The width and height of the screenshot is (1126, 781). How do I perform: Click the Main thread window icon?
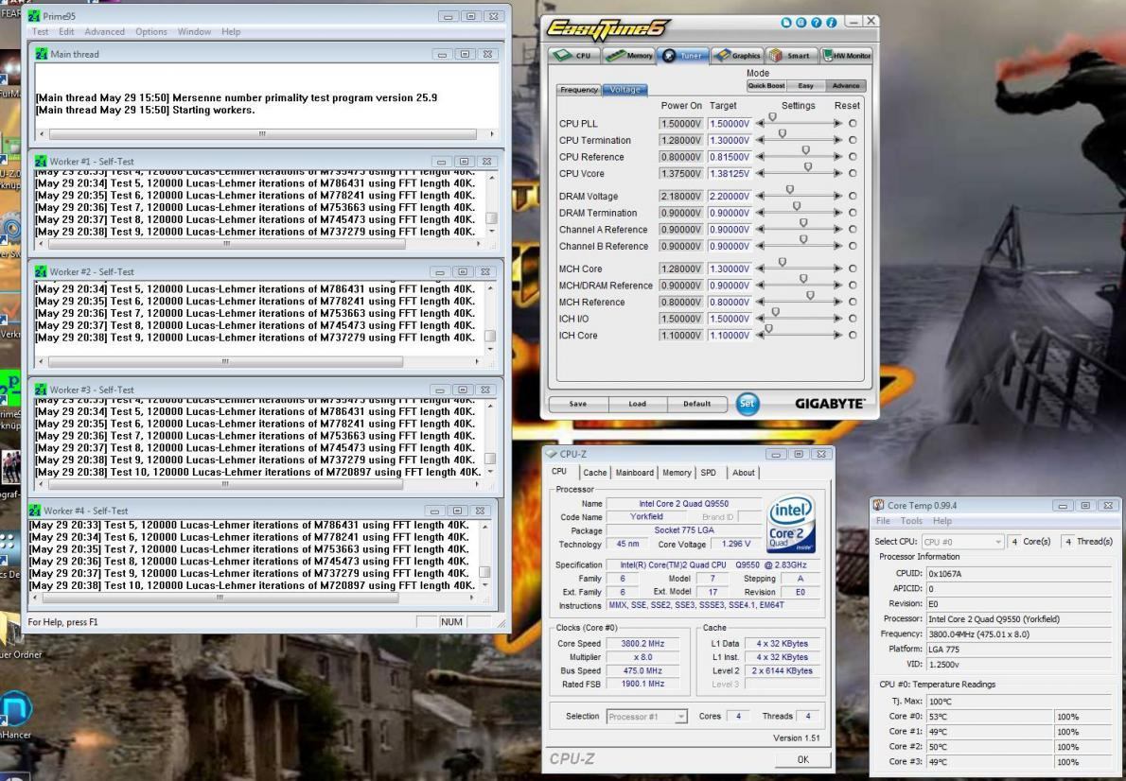42,54
